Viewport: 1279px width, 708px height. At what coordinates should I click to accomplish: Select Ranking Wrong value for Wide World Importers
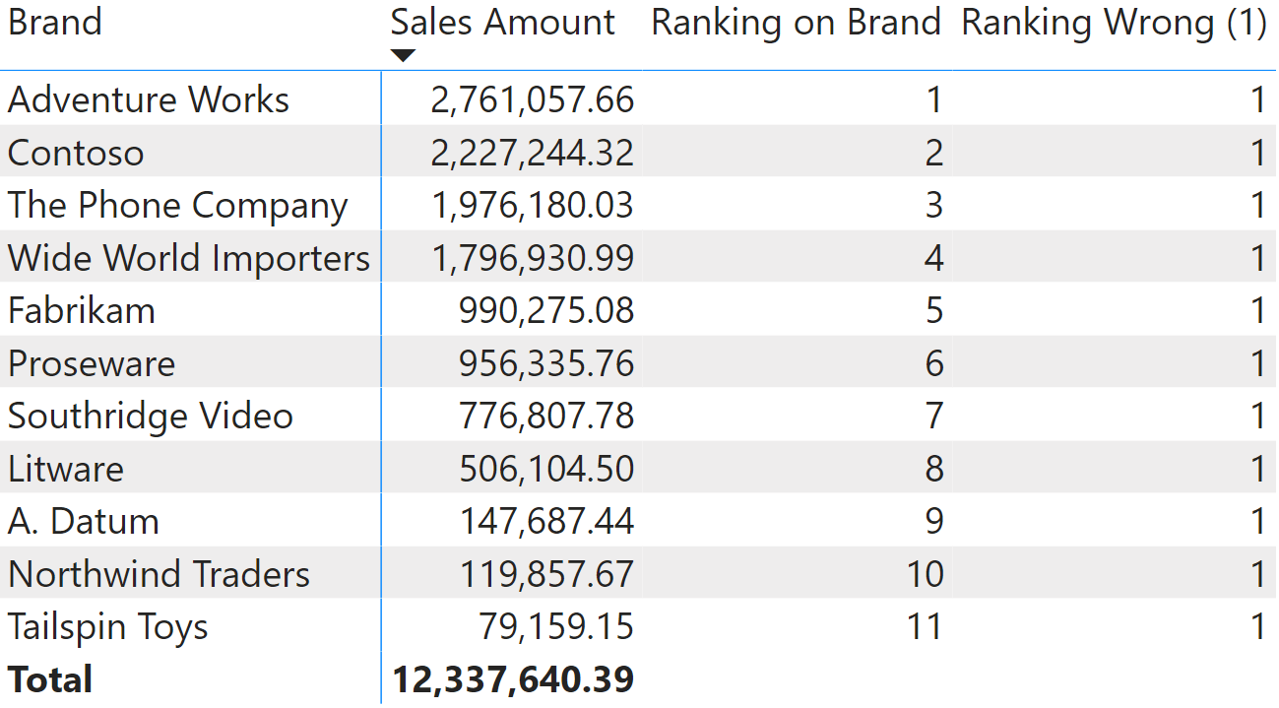[1257, 258]
